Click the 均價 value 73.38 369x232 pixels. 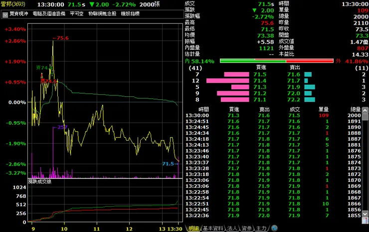coord(265,36)
